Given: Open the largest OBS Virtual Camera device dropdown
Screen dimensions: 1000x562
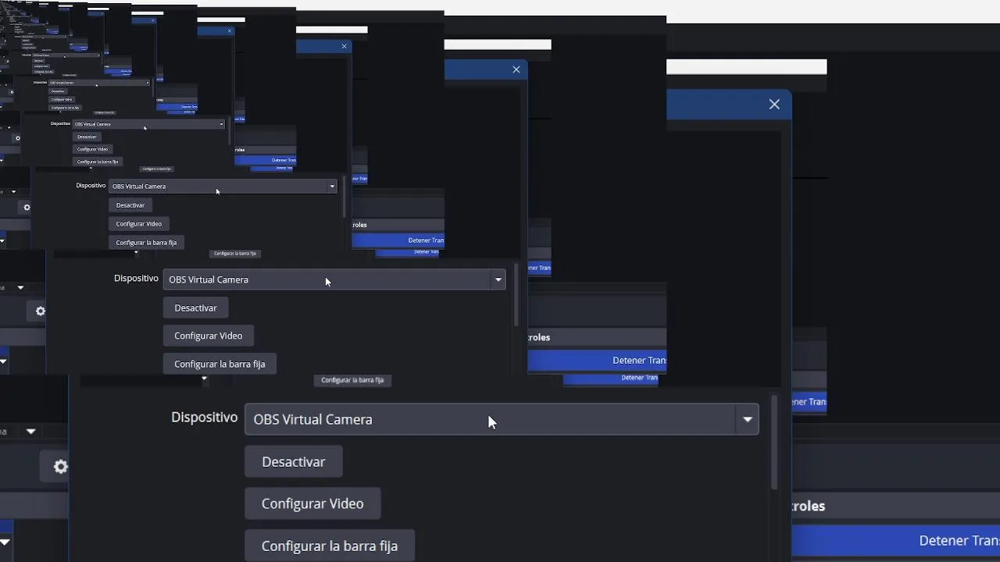Looking at the screenshot, I should click(x=502, y=419).
